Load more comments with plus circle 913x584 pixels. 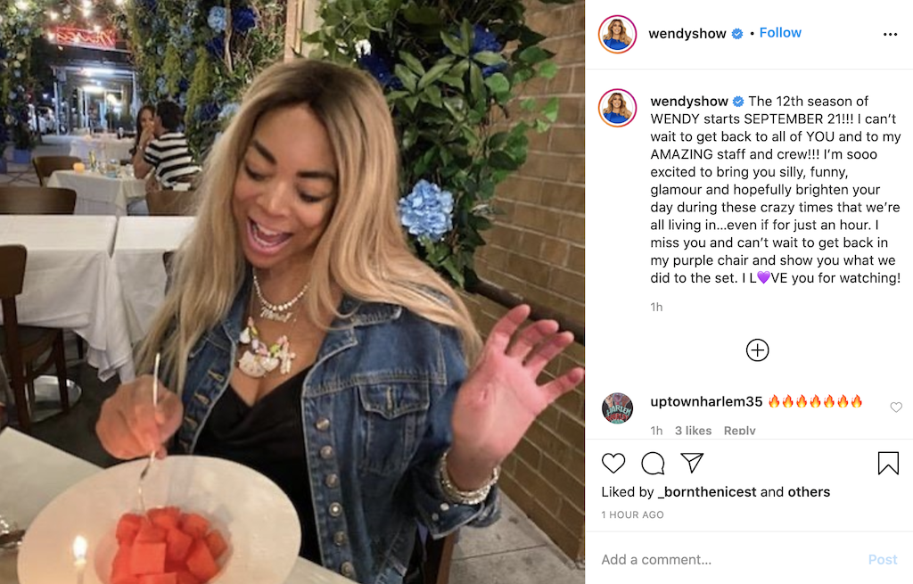757,350
